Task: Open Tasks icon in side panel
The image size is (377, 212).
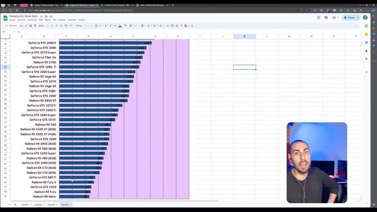Action: tap(366, 42)
